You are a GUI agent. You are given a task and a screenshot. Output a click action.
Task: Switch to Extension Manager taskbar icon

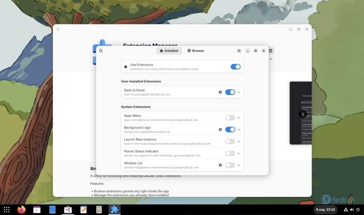(115, 210)
